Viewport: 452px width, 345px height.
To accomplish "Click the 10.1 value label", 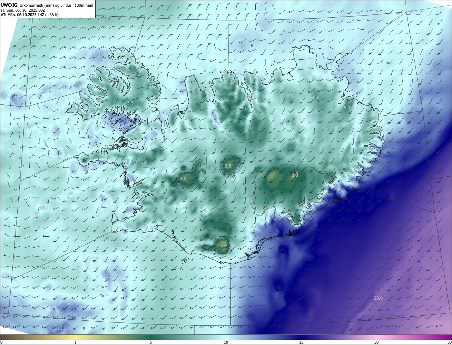I will [x=303, y=120].
